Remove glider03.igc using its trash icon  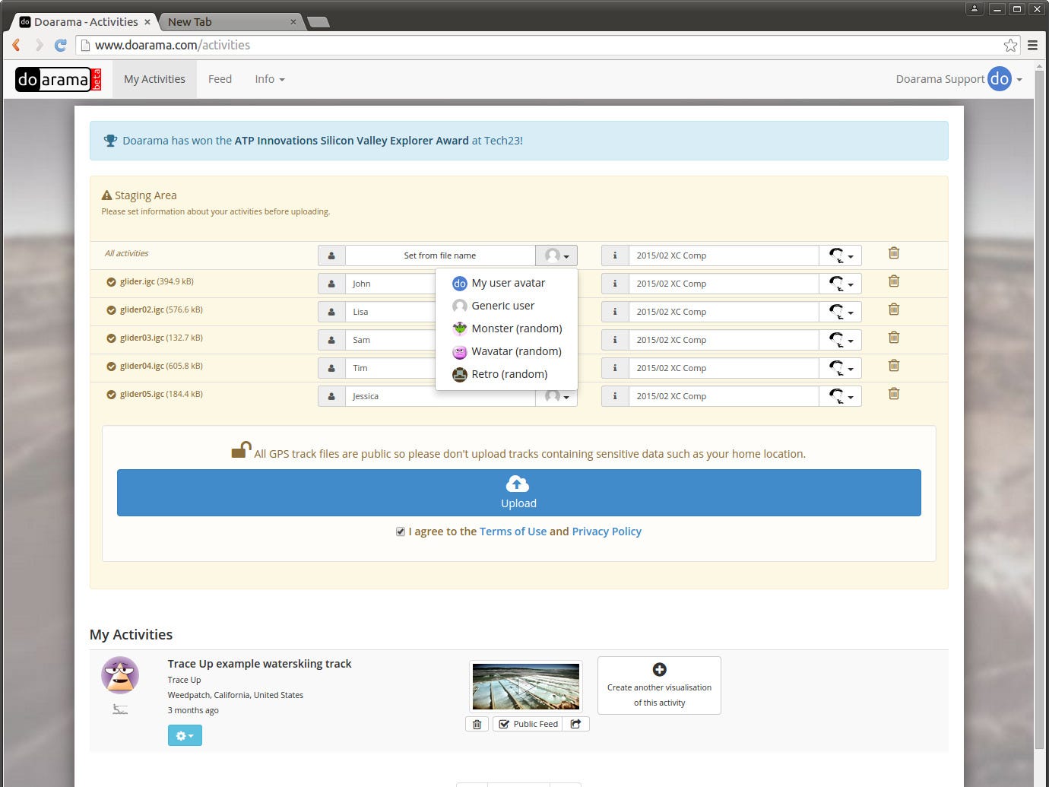tap(894, 338)
